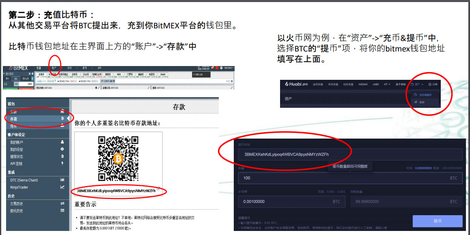Click the DTC (Sierra Chart) chart icon
Image resolution: width=470 pixels, height=235 pixels.
63,179
